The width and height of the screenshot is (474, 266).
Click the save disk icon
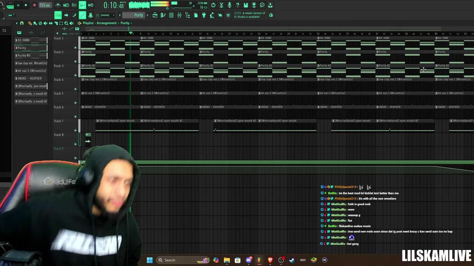(x=246, y=5)
